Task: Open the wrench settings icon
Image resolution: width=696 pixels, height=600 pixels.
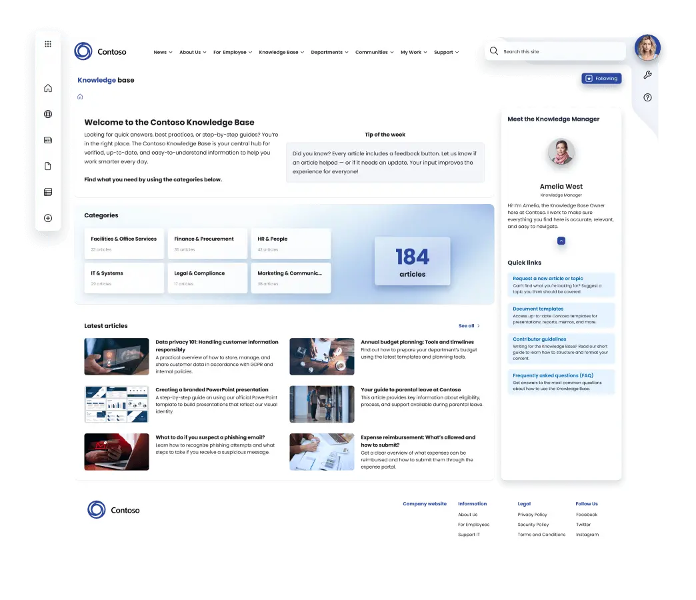Action: point(647,75)
